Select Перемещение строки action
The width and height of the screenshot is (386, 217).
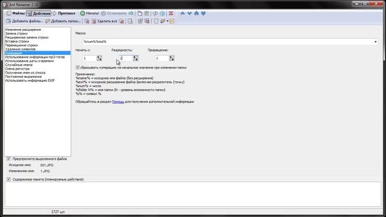click(x=22, y=45)
